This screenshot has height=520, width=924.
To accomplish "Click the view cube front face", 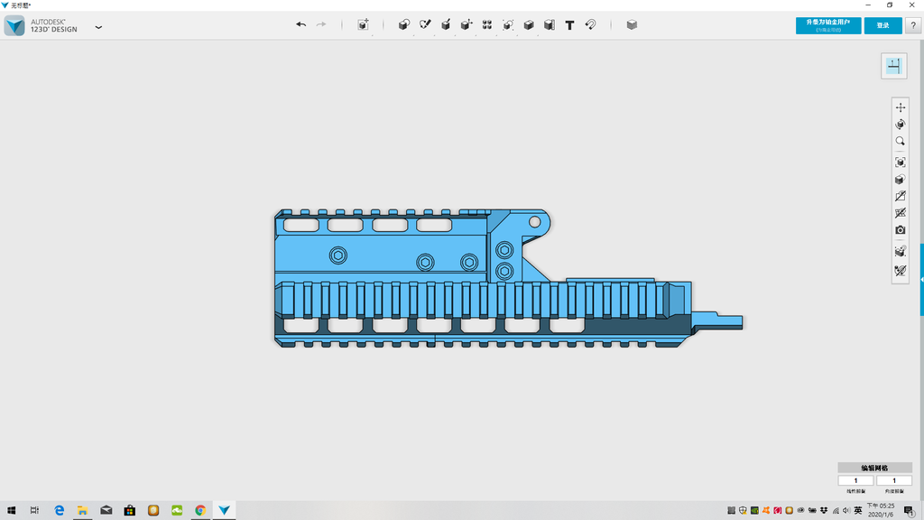I will click(x=894, y=65).
